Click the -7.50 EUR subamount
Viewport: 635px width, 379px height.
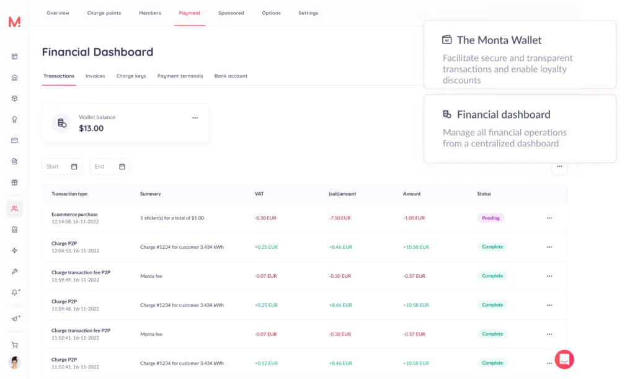[340, 218]
